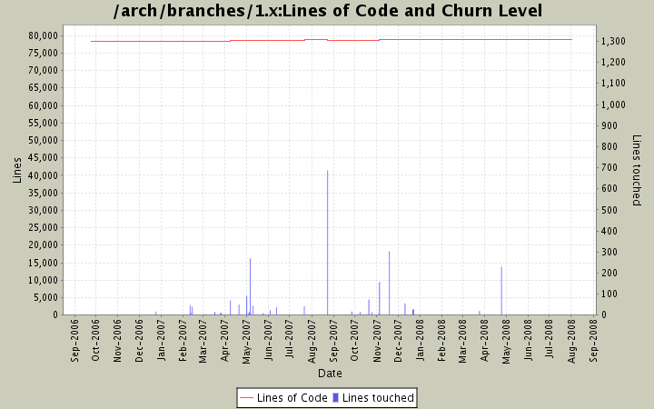Image resolution: width=654 pixels, height=409 pixels.
Task: Click the Sep-2006 date label
Action: pos(74,340)
